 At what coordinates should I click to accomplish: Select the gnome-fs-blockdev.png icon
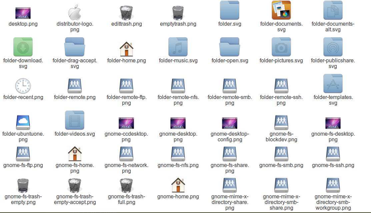click(281, 122)
